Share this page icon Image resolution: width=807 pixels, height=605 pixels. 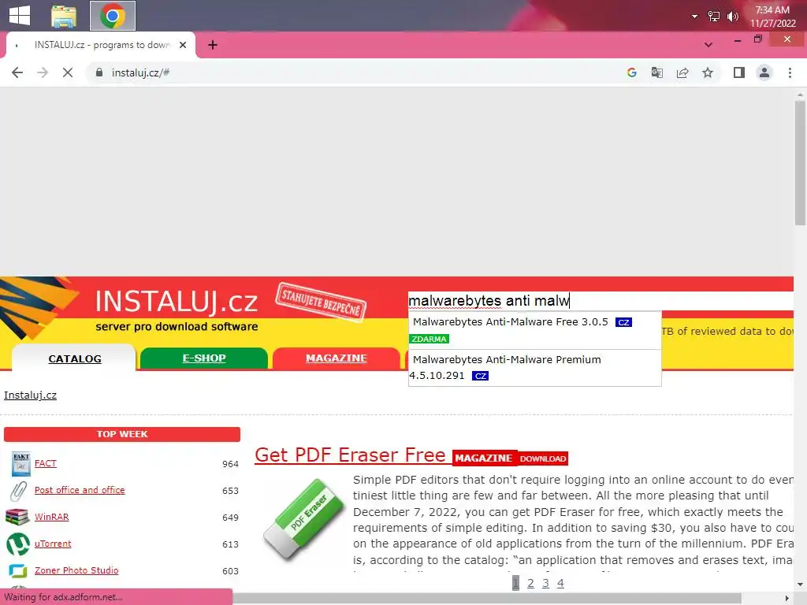pos(682,72)
